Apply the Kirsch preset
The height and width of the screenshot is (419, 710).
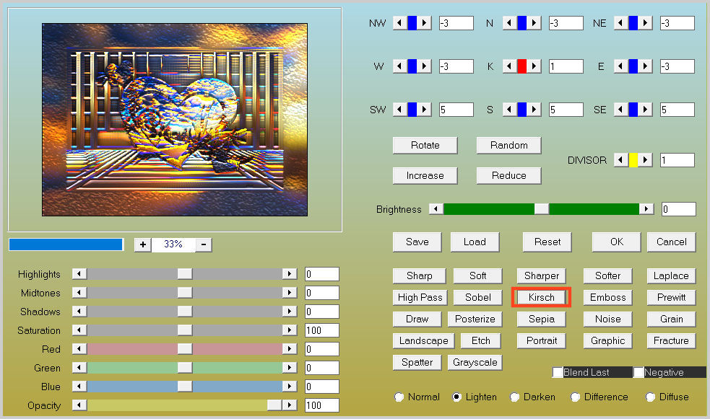(541, 297)
